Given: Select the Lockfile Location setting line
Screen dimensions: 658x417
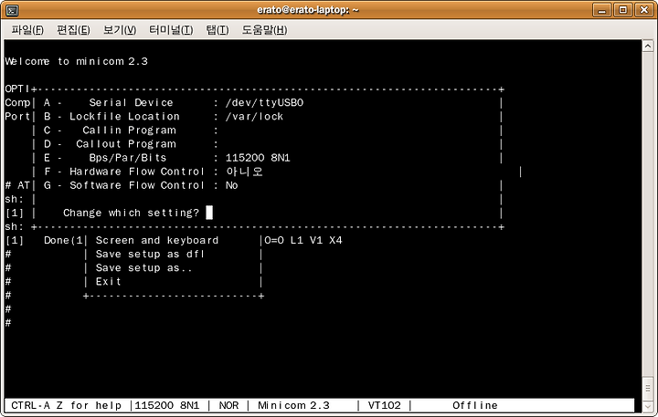Looking at the screenshot, I should point(164,117).
